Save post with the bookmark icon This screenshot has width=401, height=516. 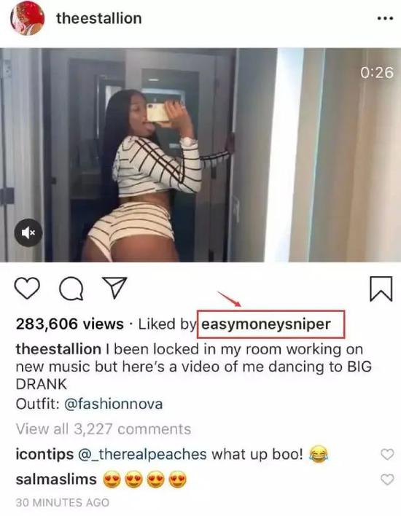coord(381,289)
